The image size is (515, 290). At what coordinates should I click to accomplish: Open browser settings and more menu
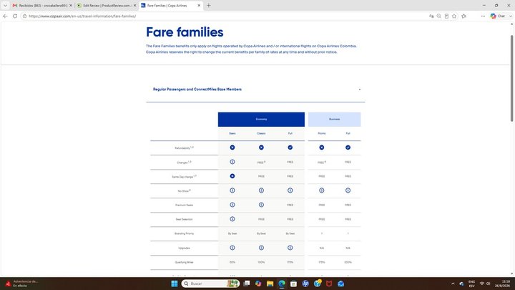click(x=483, y=16)
